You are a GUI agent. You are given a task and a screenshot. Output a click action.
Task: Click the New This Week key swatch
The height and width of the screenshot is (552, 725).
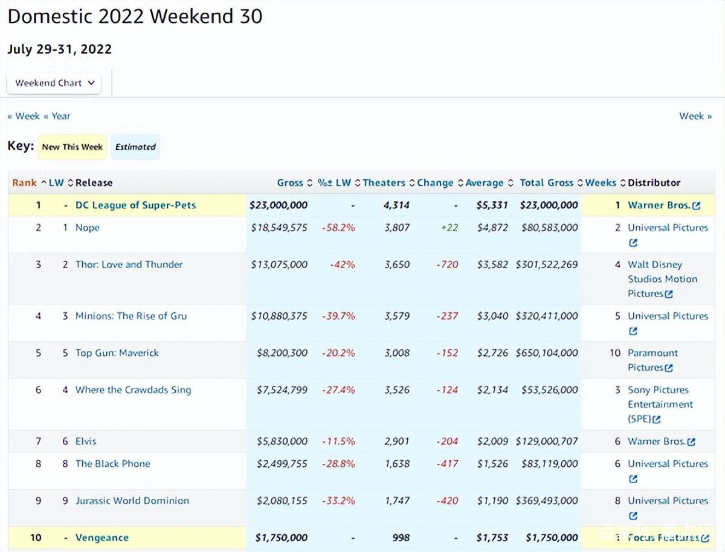72,147
